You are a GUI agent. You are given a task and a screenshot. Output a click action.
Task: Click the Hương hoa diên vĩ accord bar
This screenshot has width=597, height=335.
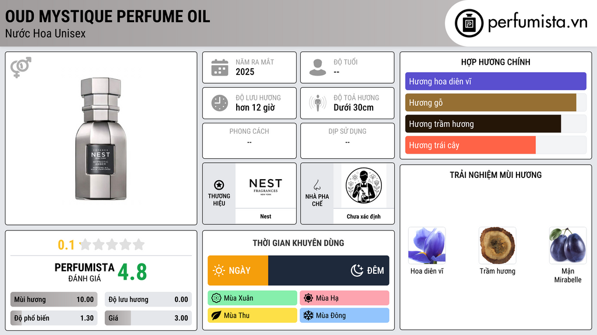(x=496, y=81)
